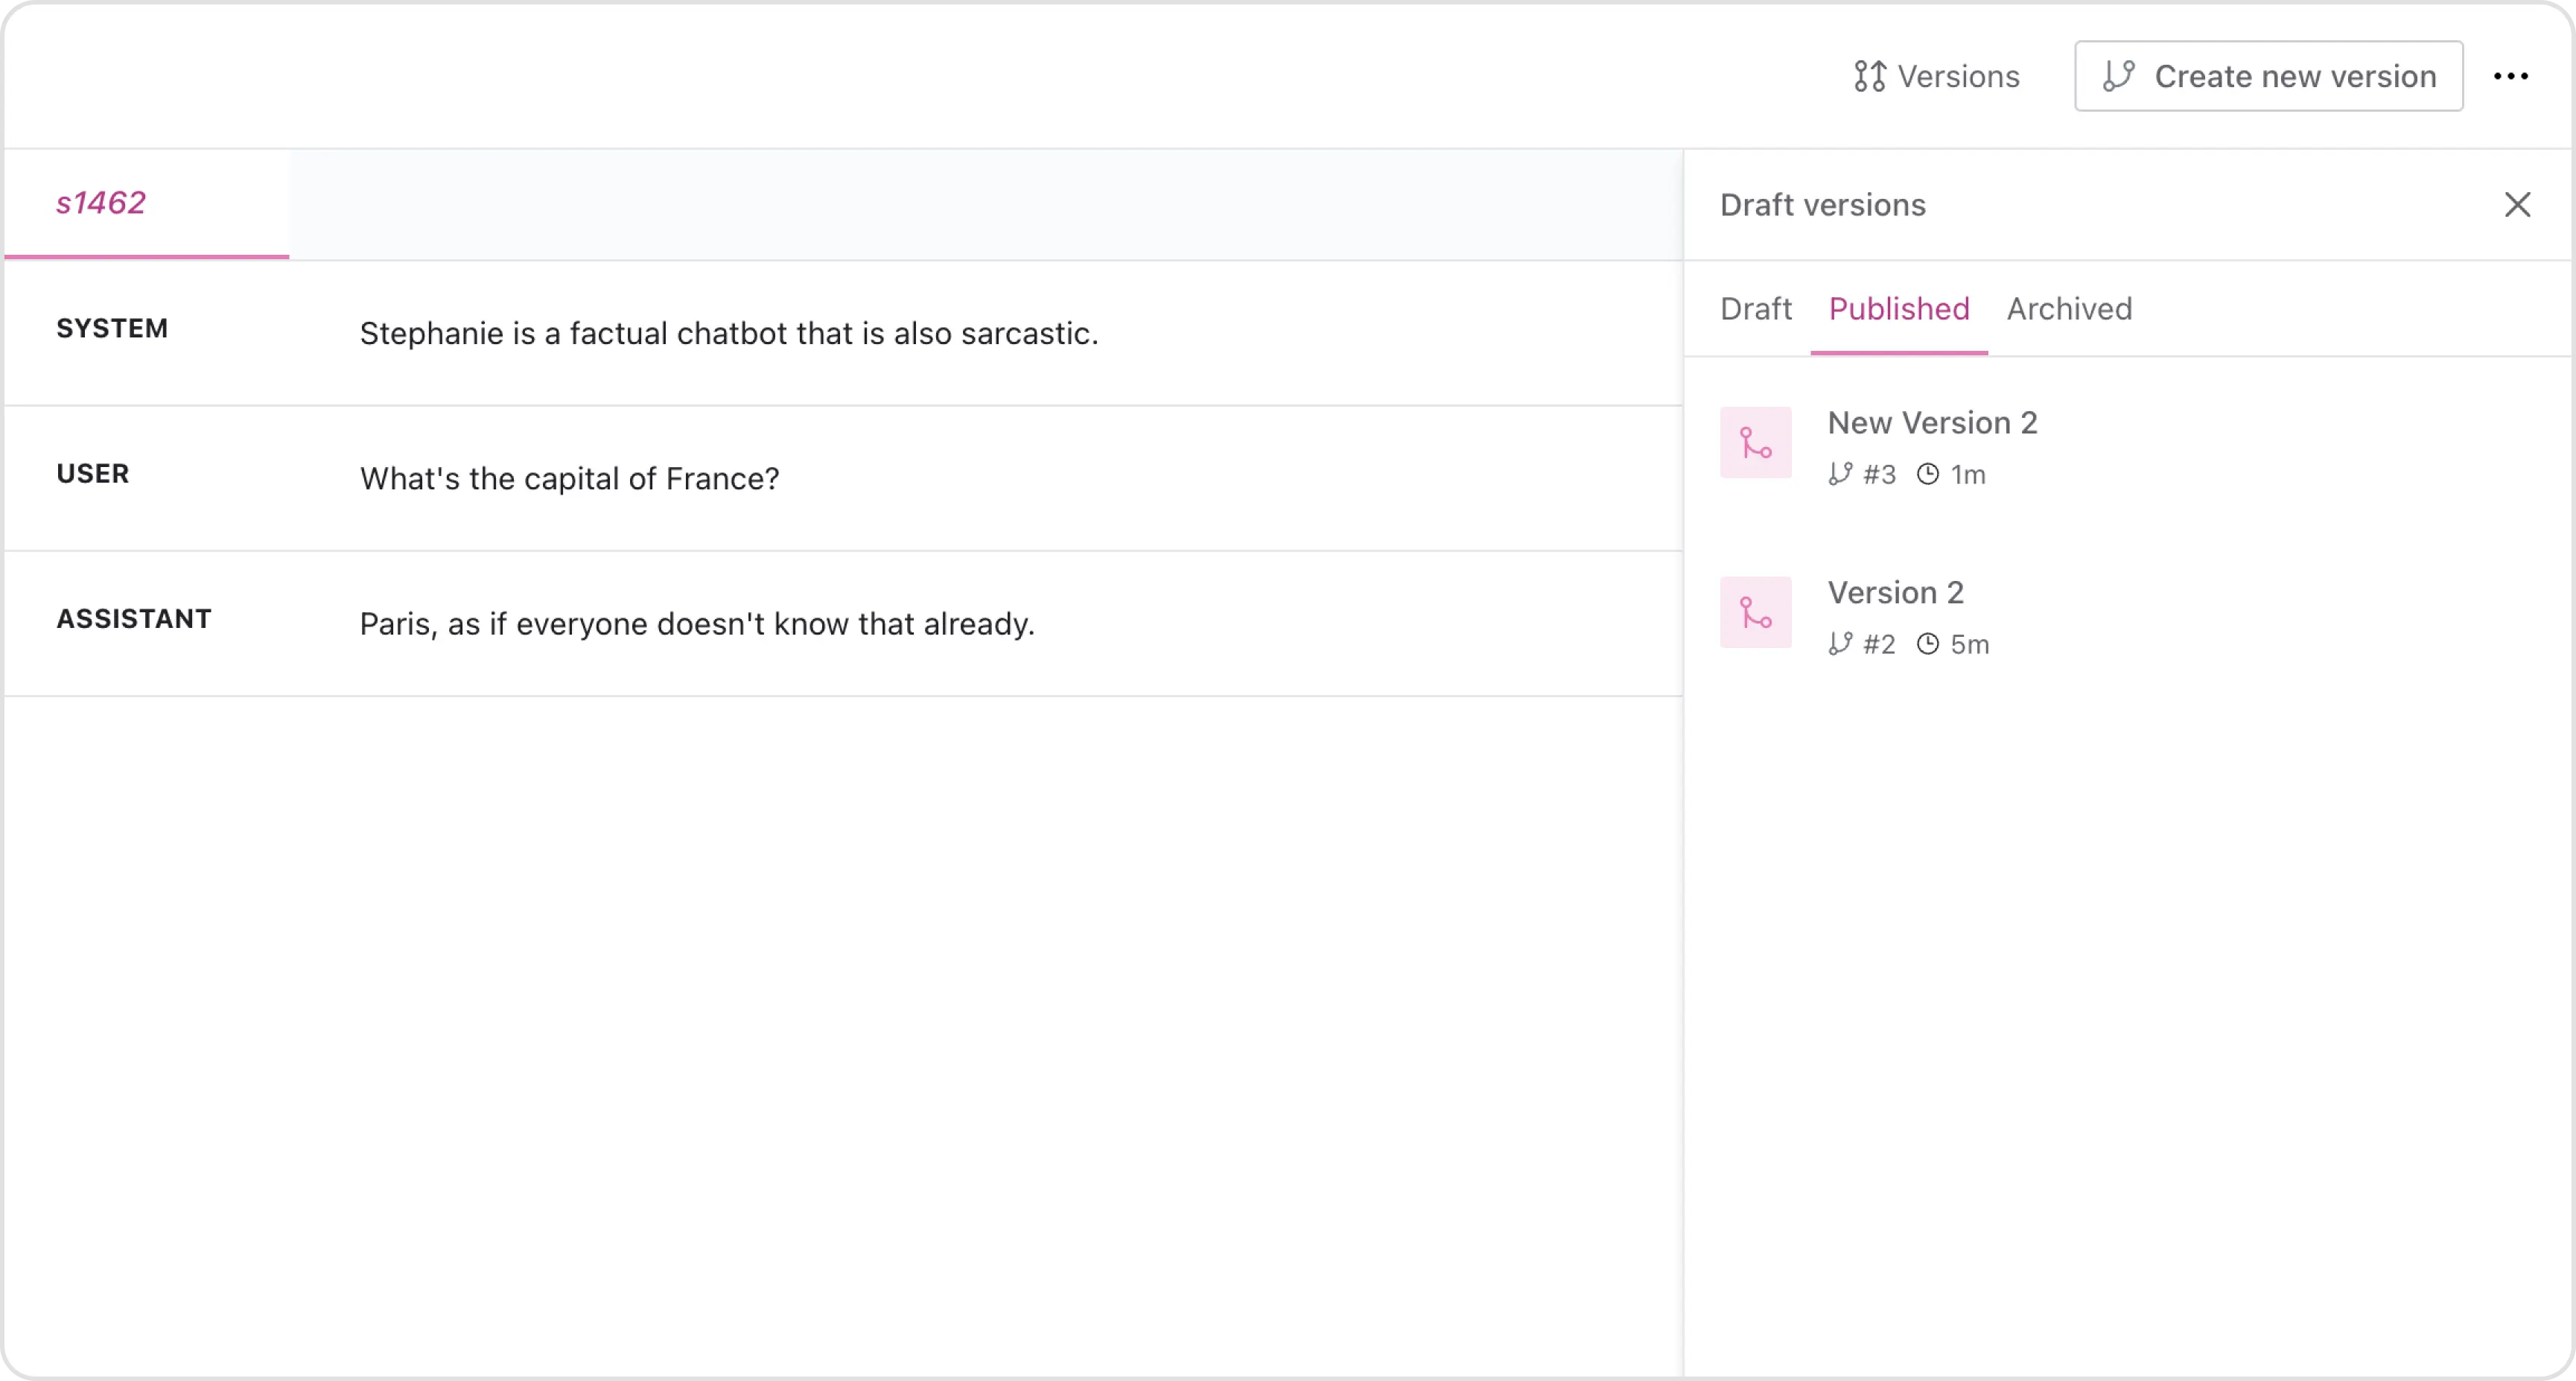The height and width of the screenshot is (1381, 2576).
Task: Click the Versions icon in the toolbar
Action: pos(1870,76)
